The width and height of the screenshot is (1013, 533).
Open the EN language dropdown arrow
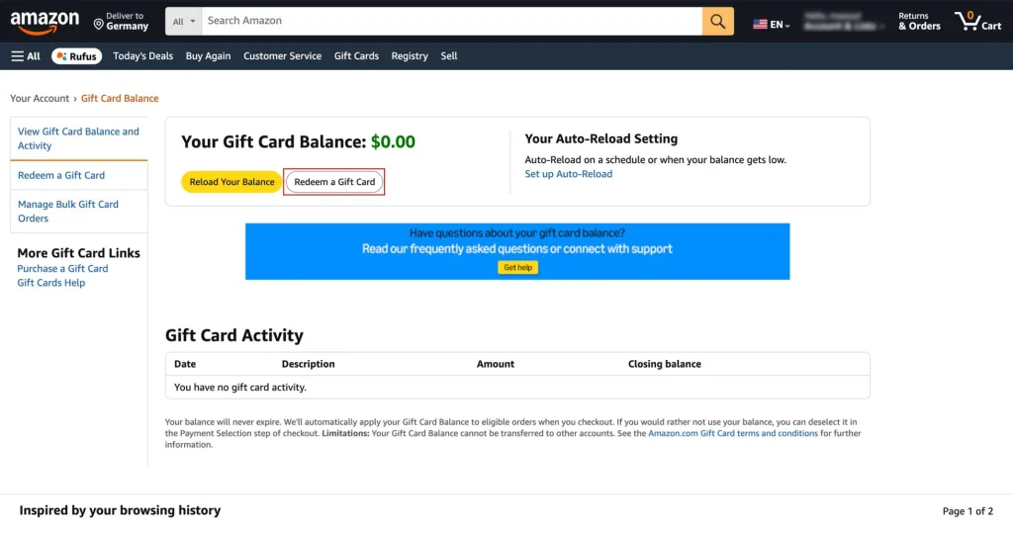point(787,26)
